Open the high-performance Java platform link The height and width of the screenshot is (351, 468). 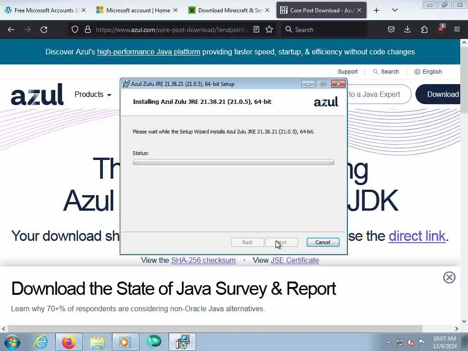pos(149,52)
